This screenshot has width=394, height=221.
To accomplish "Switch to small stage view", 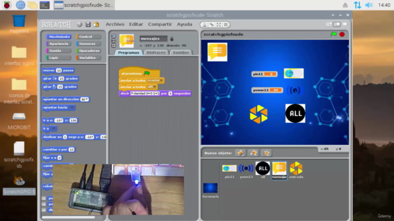I will (329, 25).
